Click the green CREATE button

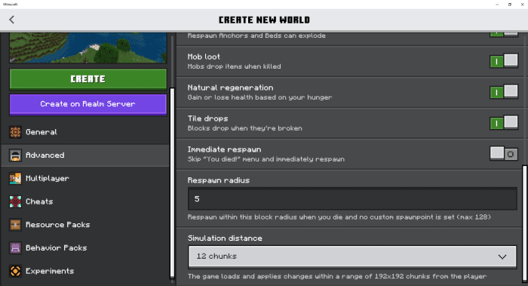coord(88,79)
